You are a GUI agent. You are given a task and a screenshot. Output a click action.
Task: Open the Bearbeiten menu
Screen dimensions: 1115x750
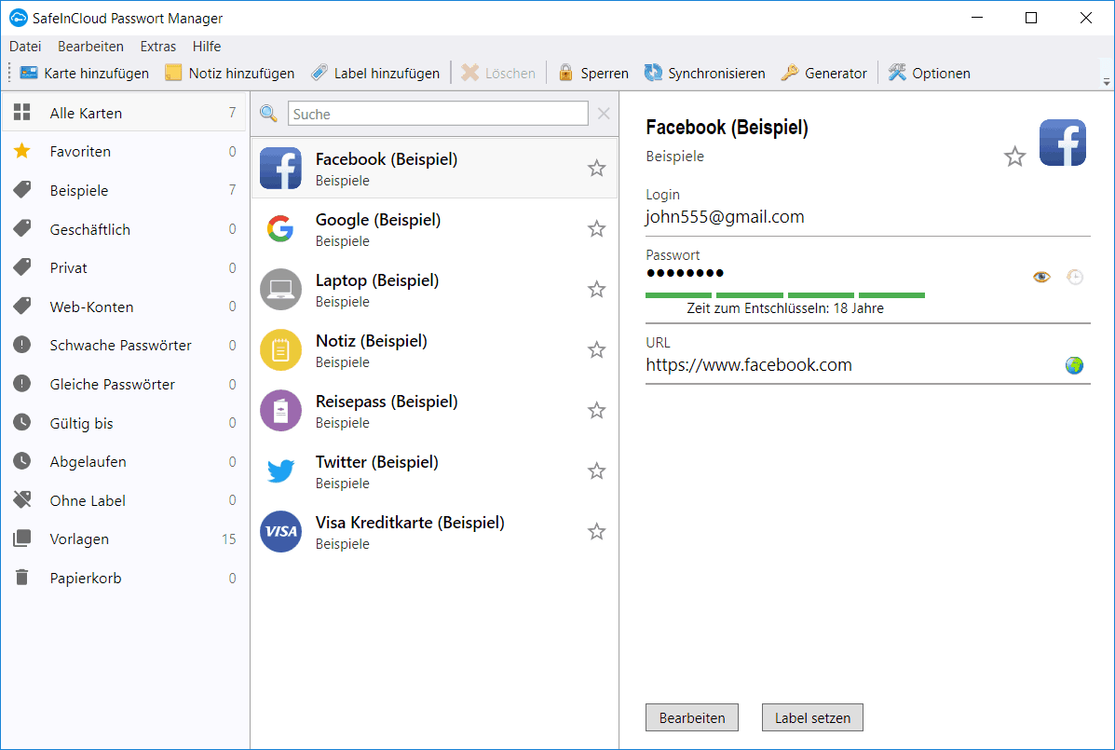(91, 47)
